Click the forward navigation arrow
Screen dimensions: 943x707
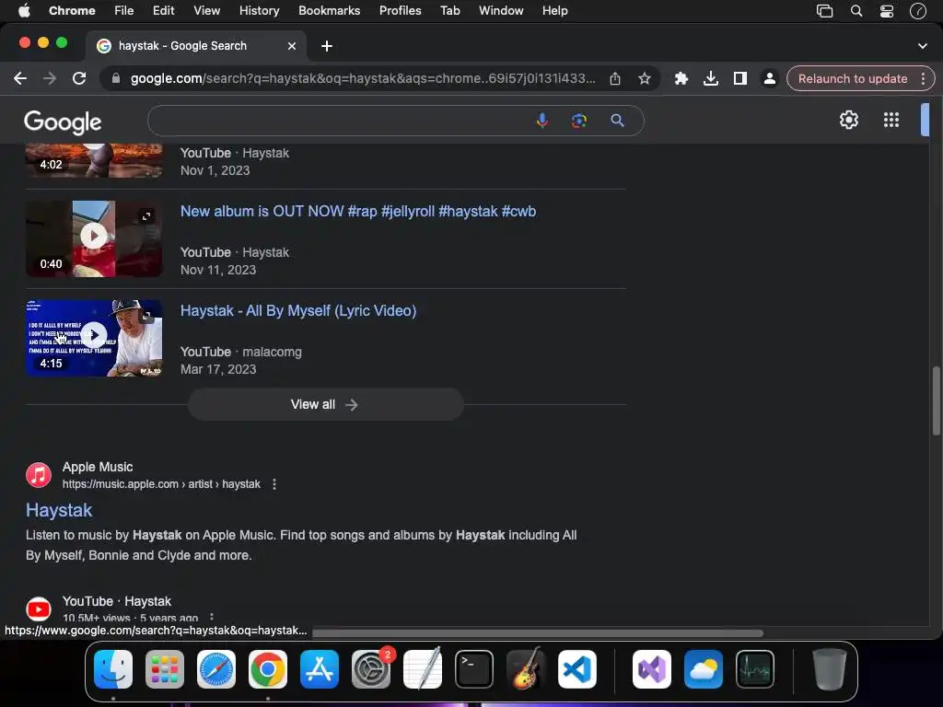[50, 79]
